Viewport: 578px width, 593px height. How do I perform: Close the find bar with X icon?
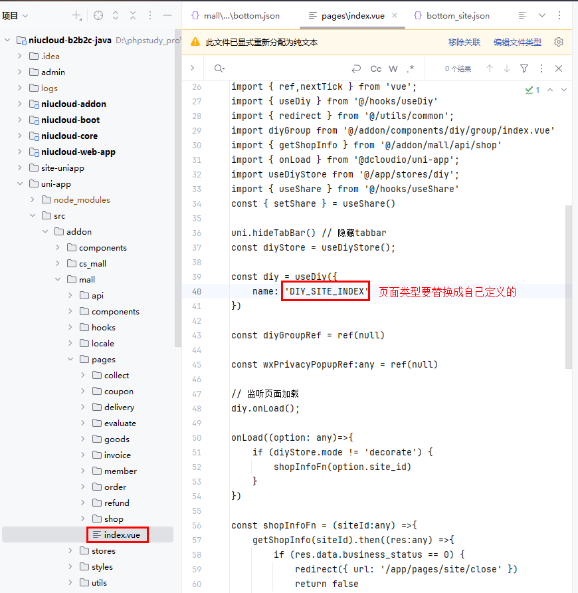(x=559, y=68)
